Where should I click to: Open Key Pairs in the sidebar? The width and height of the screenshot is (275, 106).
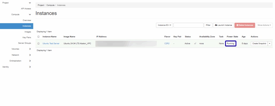pyautogui.click(x=27, y=37)
